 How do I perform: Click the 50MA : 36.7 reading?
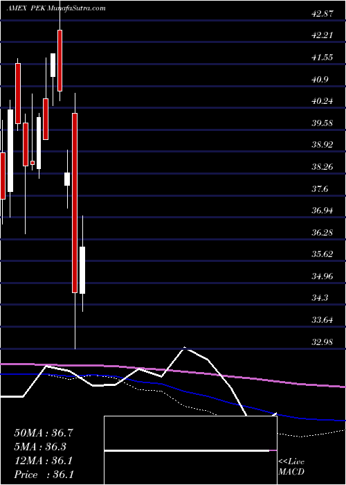pos(44,433)
